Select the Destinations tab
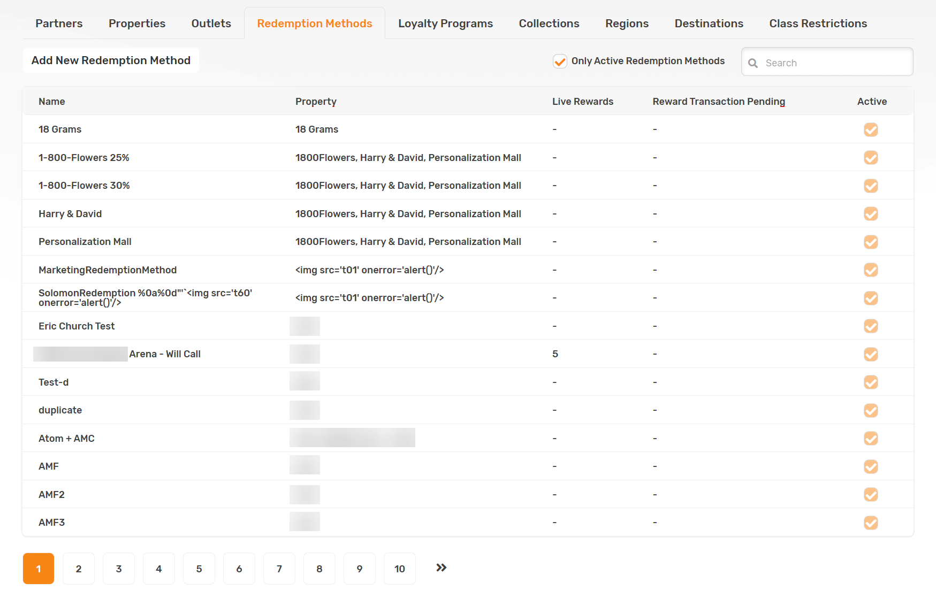The height and width of the screenshot is (606, 936). [709, 24]
